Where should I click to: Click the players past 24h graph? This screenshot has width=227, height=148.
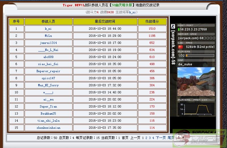coord(196,108)
